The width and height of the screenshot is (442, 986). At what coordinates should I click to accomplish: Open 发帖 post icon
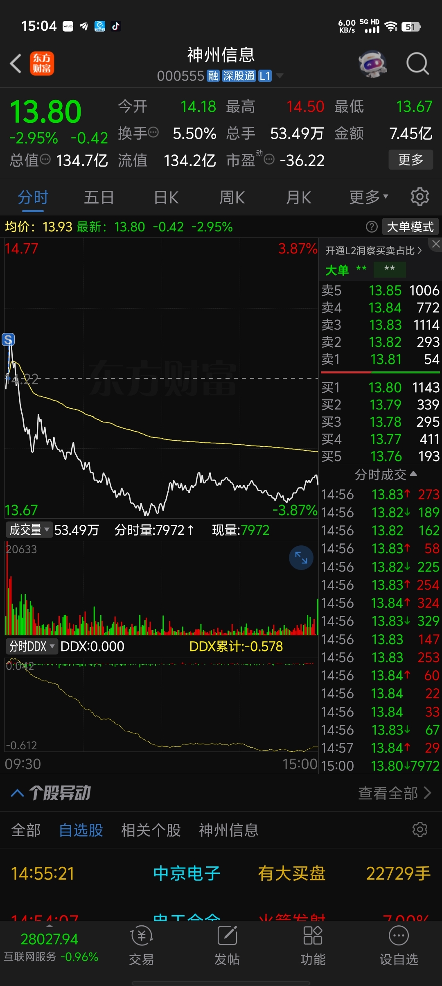[x=227, y=936]
